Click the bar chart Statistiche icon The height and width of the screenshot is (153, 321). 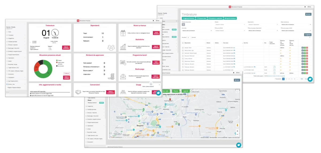click(123, 47)
